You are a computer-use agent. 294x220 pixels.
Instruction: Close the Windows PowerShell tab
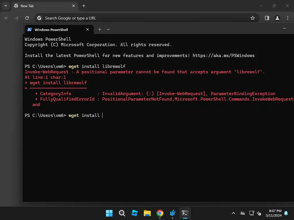[x=87, y=30]
